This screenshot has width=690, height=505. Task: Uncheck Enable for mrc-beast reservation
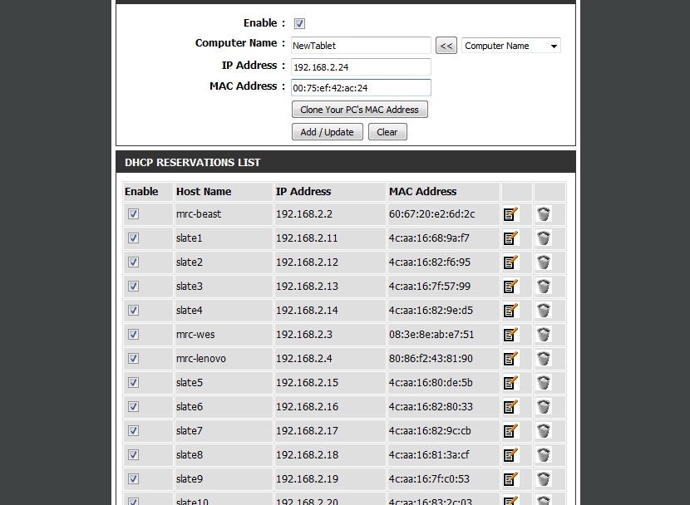pos(133,214)
